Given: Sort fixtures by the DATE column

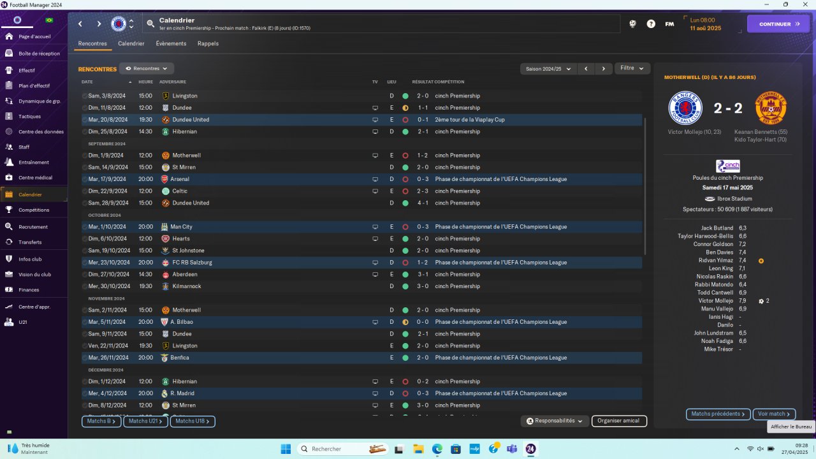Looking at the screenshot, I should click(x=87, y=82).
